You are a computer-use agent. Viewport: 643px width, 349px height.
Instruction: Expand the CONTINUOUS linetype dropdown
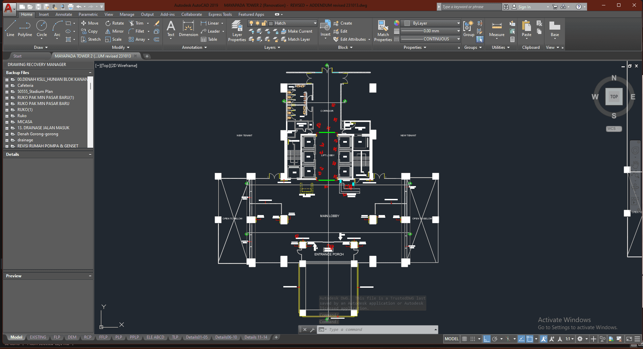click(x=458, y=39)
